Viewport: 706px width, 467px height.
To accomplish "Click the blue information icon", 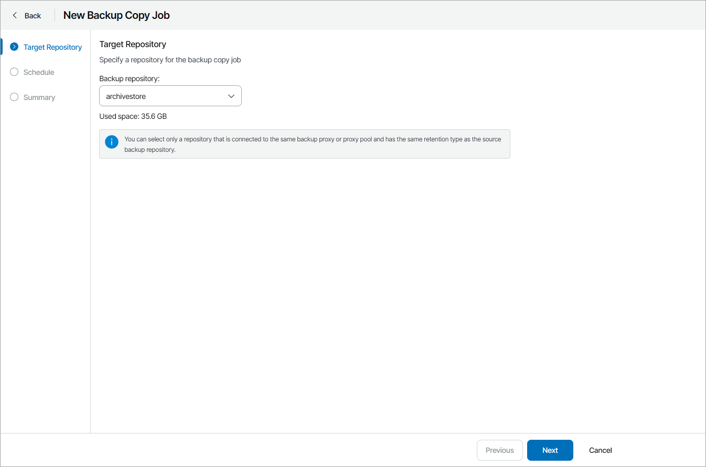I will click(112, 142).
